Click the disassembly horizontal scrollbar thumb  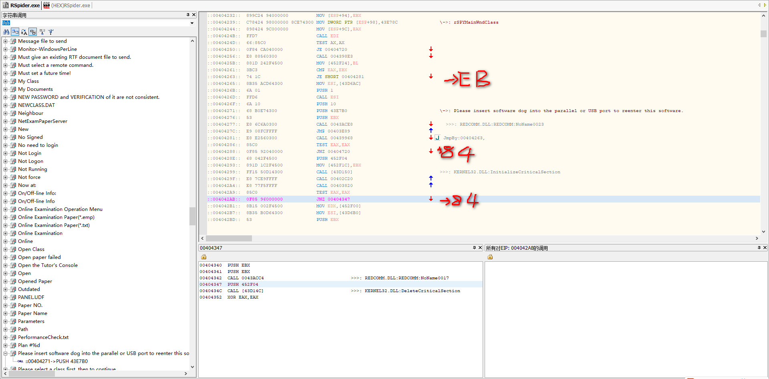pos(229,238)
